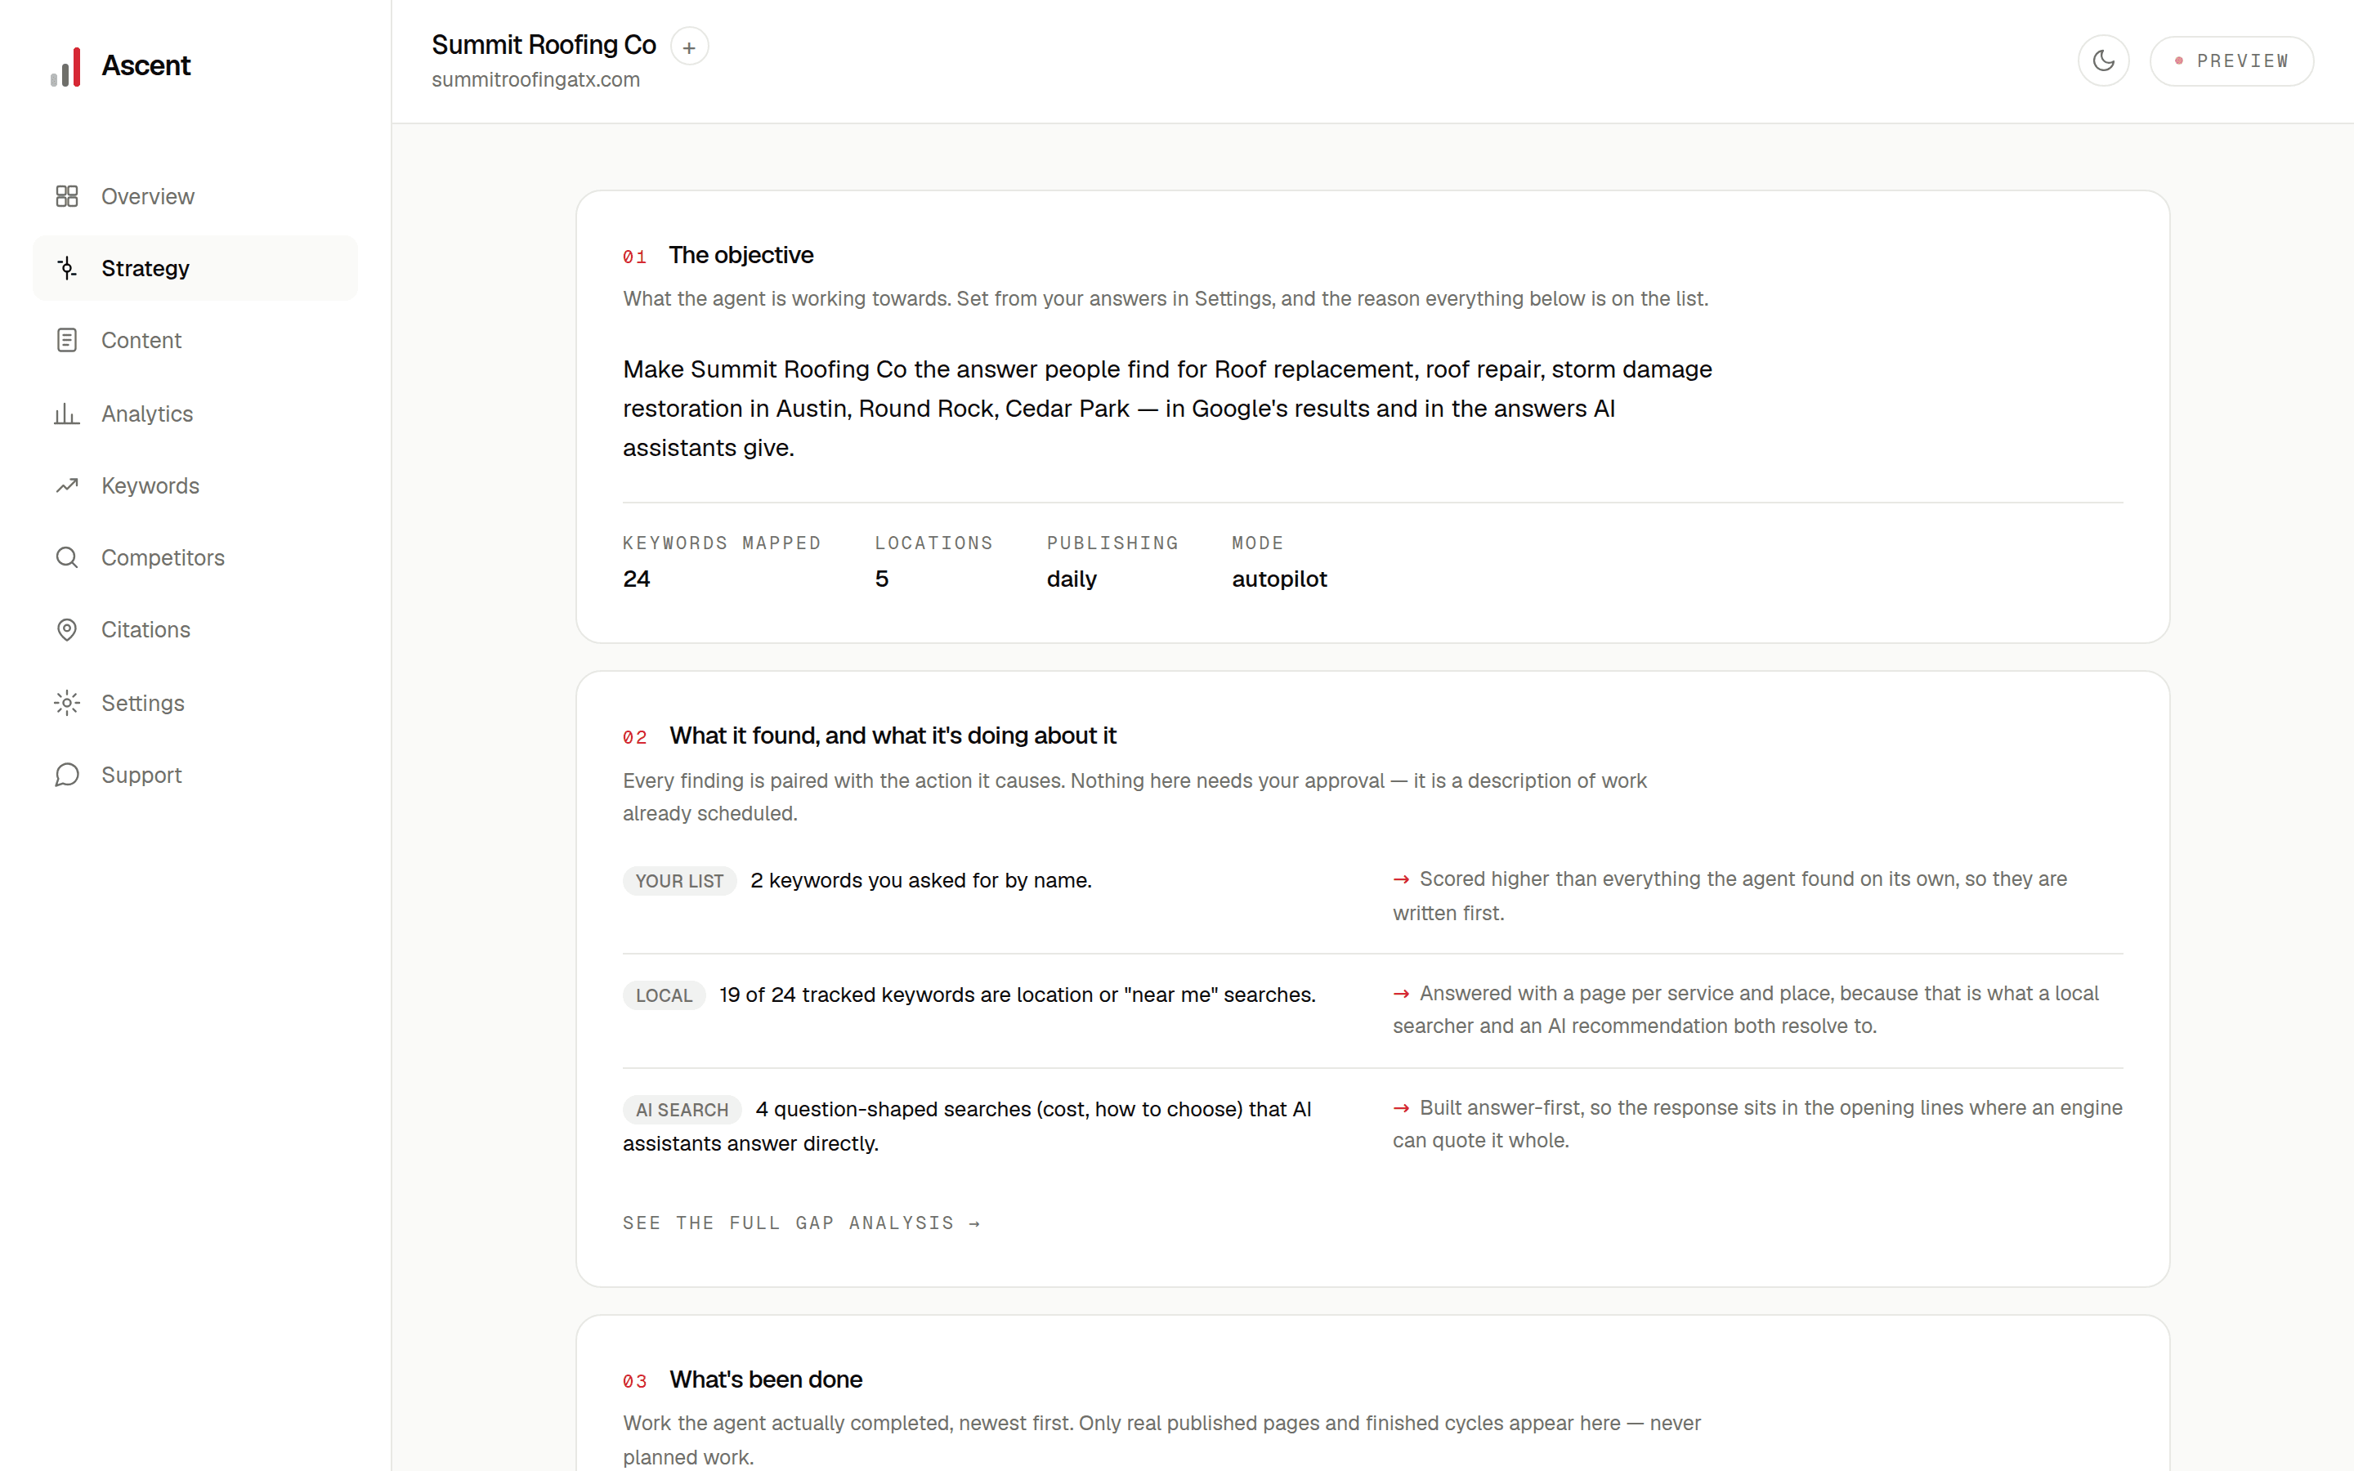2354x1471 pixels.
Task: Click the Settings gear icon
Action: tap(66, 703)
